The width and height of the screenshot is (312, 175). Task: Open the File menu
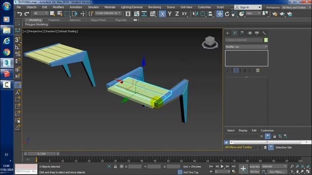(19, 7)
